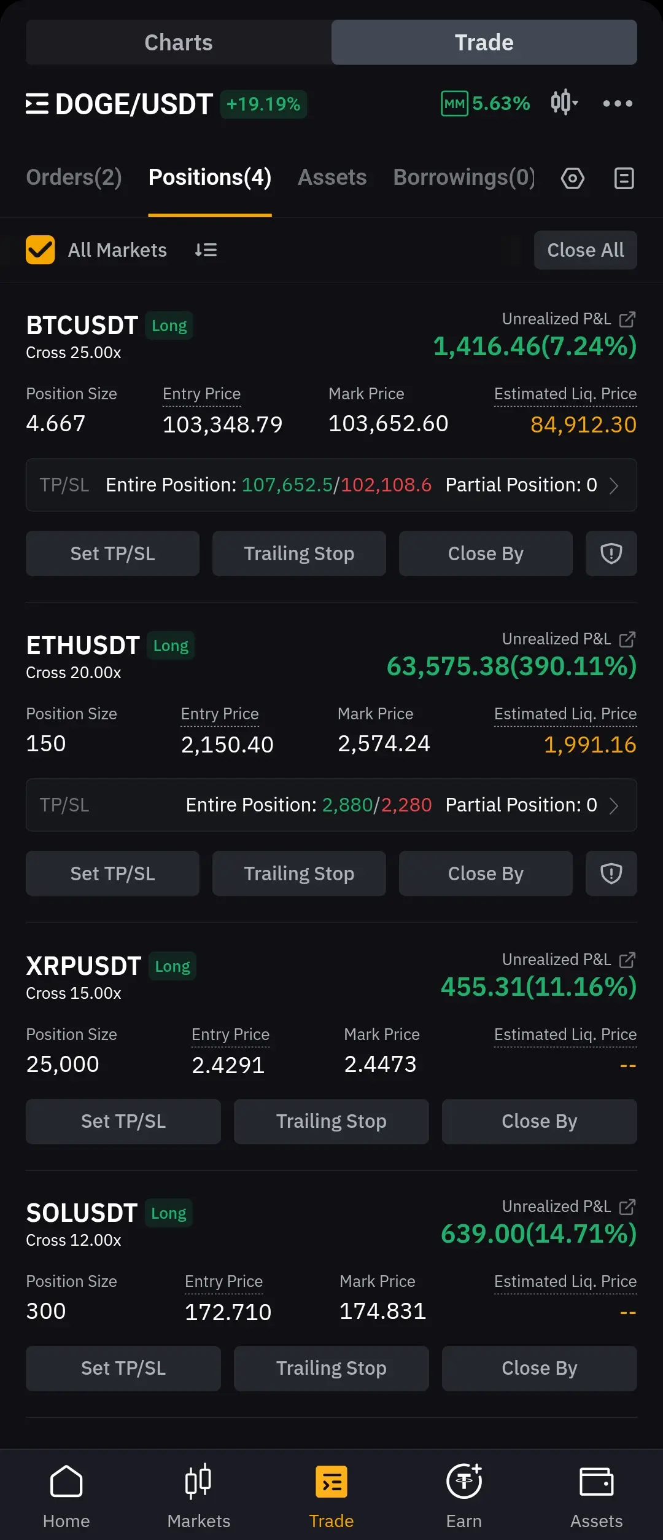This screenshot has width=663, height=1540.
Task: Open the order history document icon
Action: [624, 179]
